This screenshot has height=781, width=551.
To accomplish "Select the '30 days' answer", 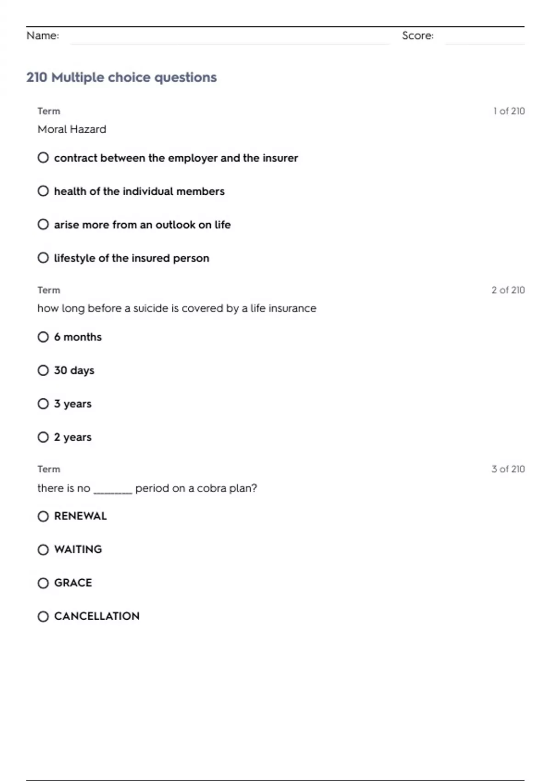I will point(43,370).
